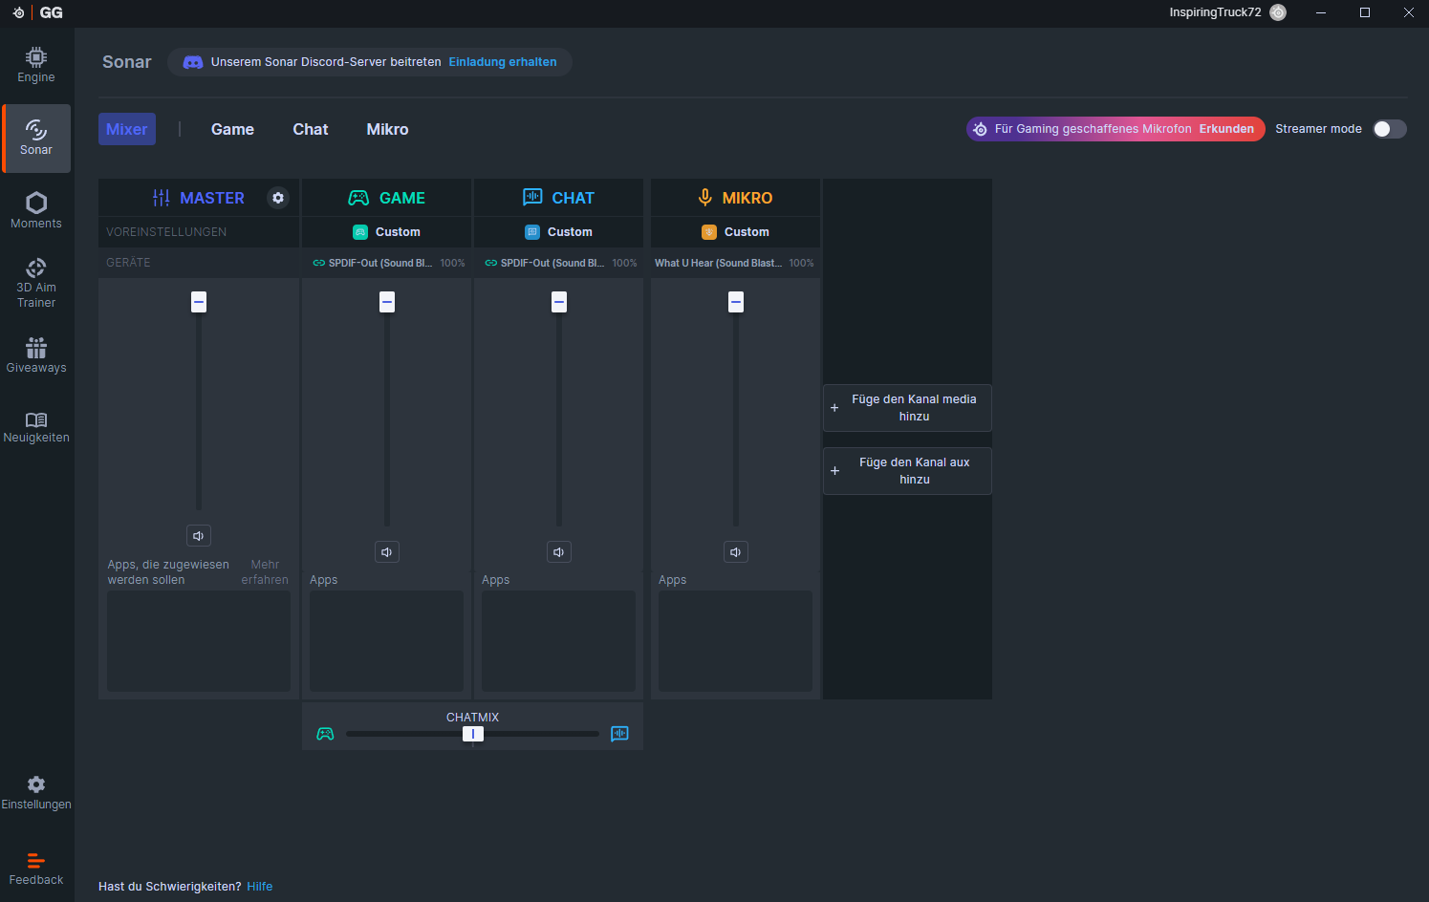The height and width of the screenshot is (902, 1429).
Task: Click the Chat channel header icon
Action: coord(532,197)
